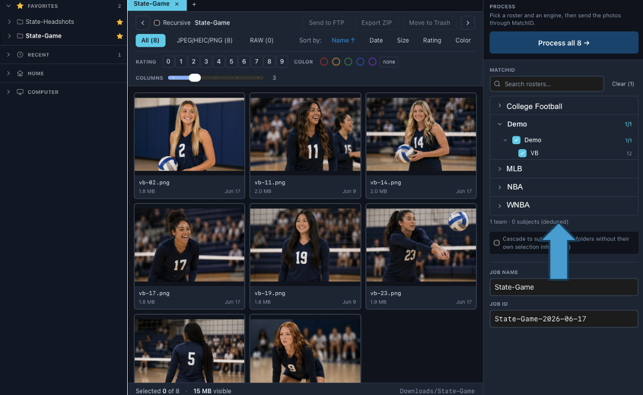
Task: Click the State-Game folder icon in sidebar
Action: pos(20,36)
